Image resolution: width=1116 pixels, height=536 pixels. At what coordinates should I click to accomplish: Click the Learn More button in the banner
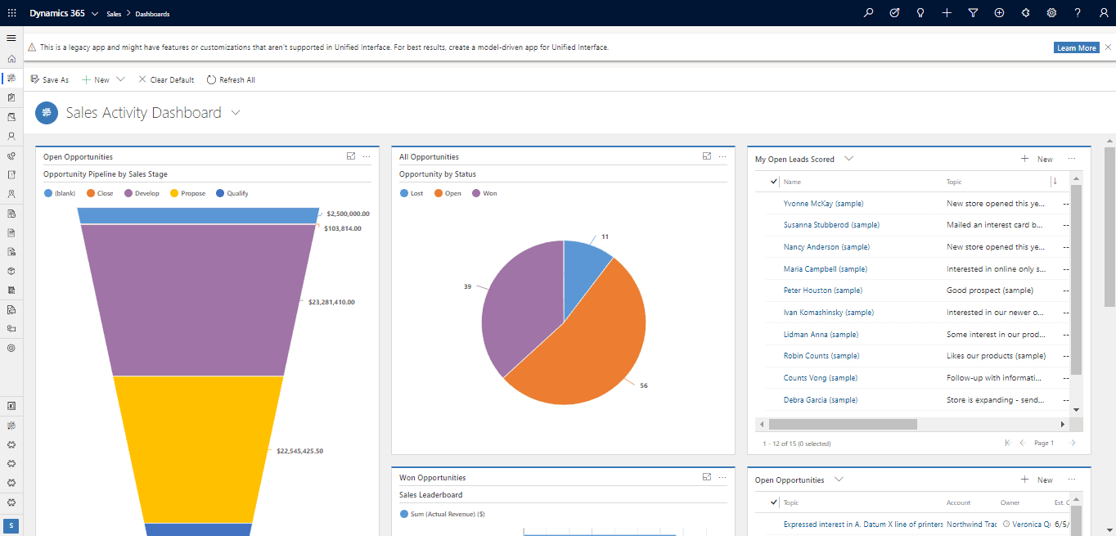click(1076, 47)
